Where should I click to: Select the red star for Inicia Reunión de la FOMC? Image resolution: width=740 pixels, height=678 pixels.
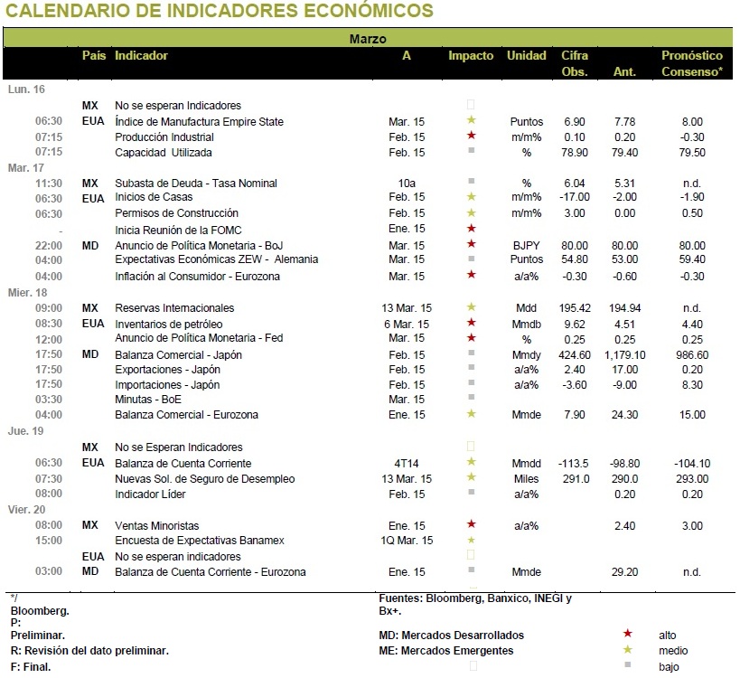tap(471, 229)
